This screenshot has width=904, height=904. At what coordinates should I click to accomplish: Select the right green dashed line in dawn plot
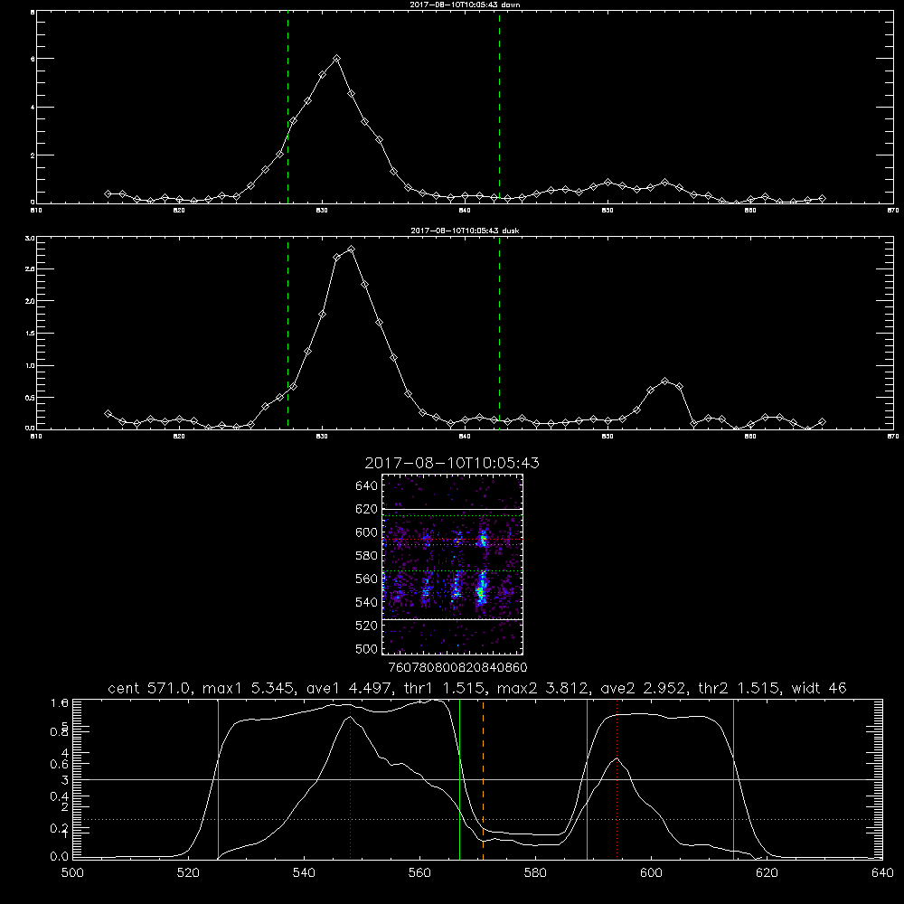pos(499,108)
